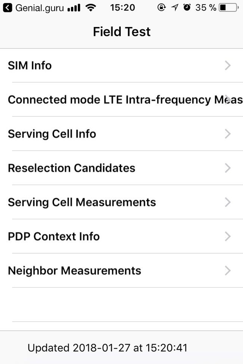The image size is (243, 364).
Task: Tap the Genial.guru back link text
Action: pyautogui.click(x=40, y=8)
